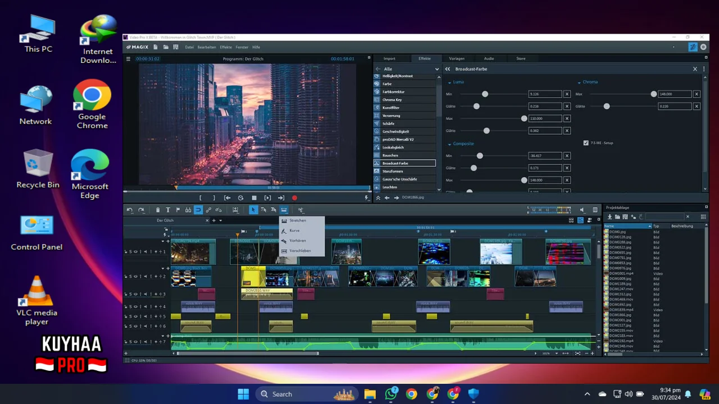The height and width of the screenshot is (404, 719).
Task: Reset the Luma Min value 9.126 X
Action: click(x=567, y=94)
